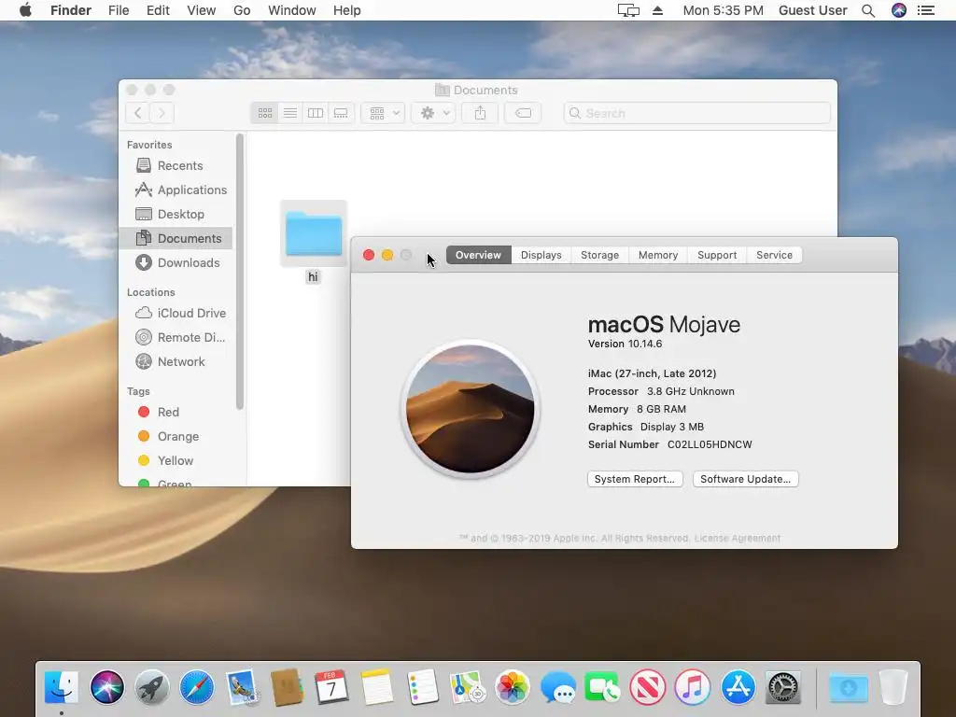Screen dimensions: 956x717
Task: Open Spotlight search magnifier in menu bar
Action: (868, 10)
